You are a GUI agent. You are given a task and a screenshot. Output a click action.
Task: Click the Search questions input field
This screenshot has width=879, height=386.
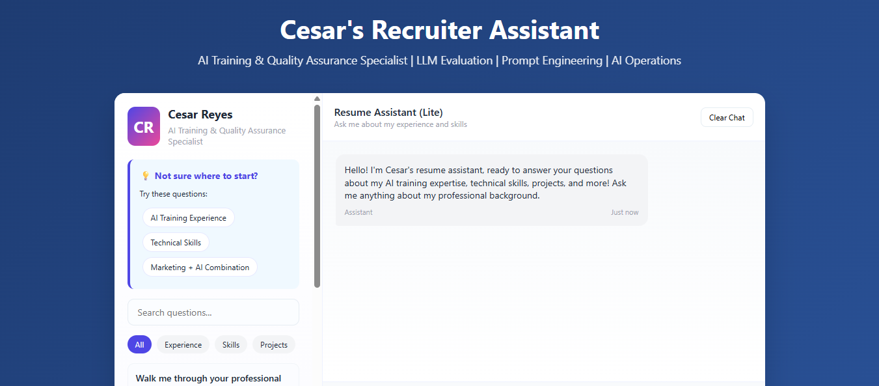click(x=213, y=312)
